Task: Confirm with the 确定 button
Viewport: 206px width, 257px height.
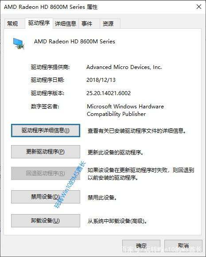Action: (141, 245)
